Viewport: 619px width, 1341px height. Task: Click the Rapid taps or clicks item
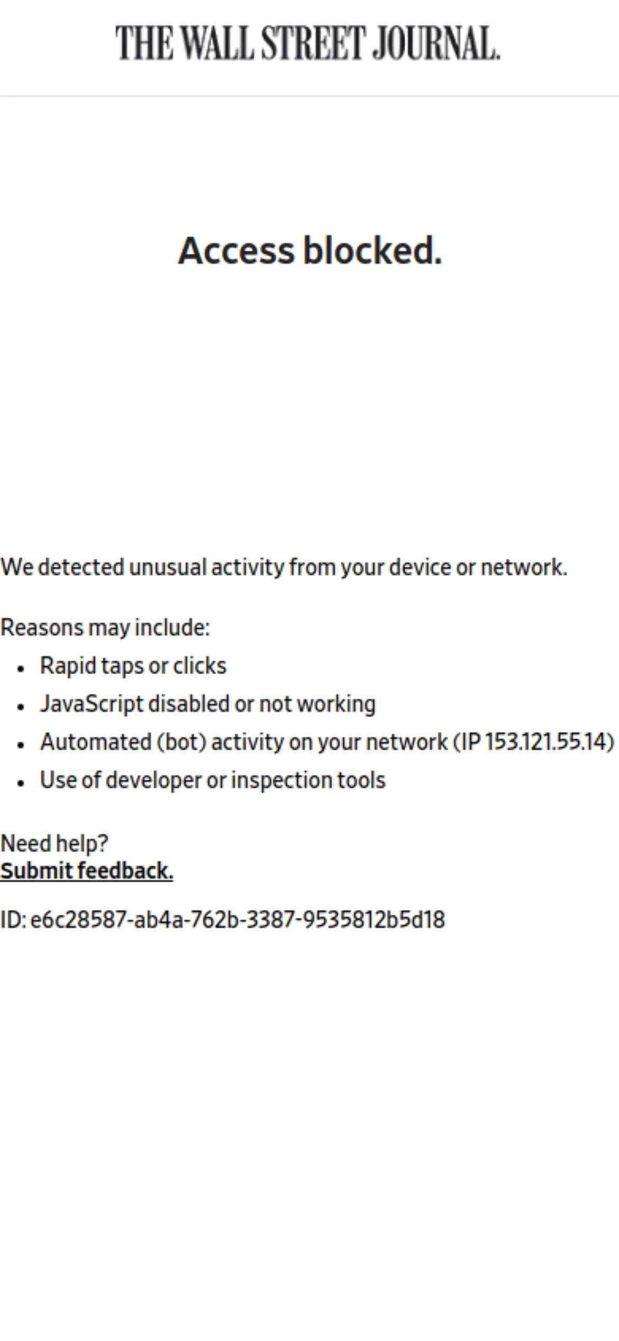(x=133, y=666)
